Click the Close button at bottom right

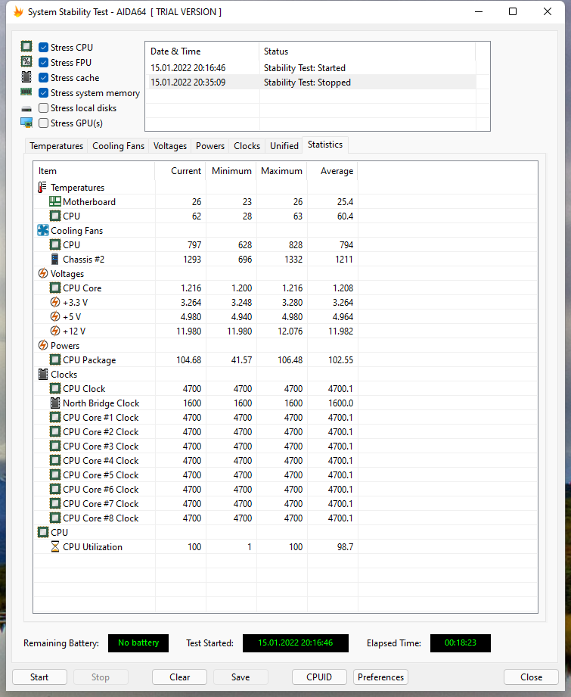531,677
